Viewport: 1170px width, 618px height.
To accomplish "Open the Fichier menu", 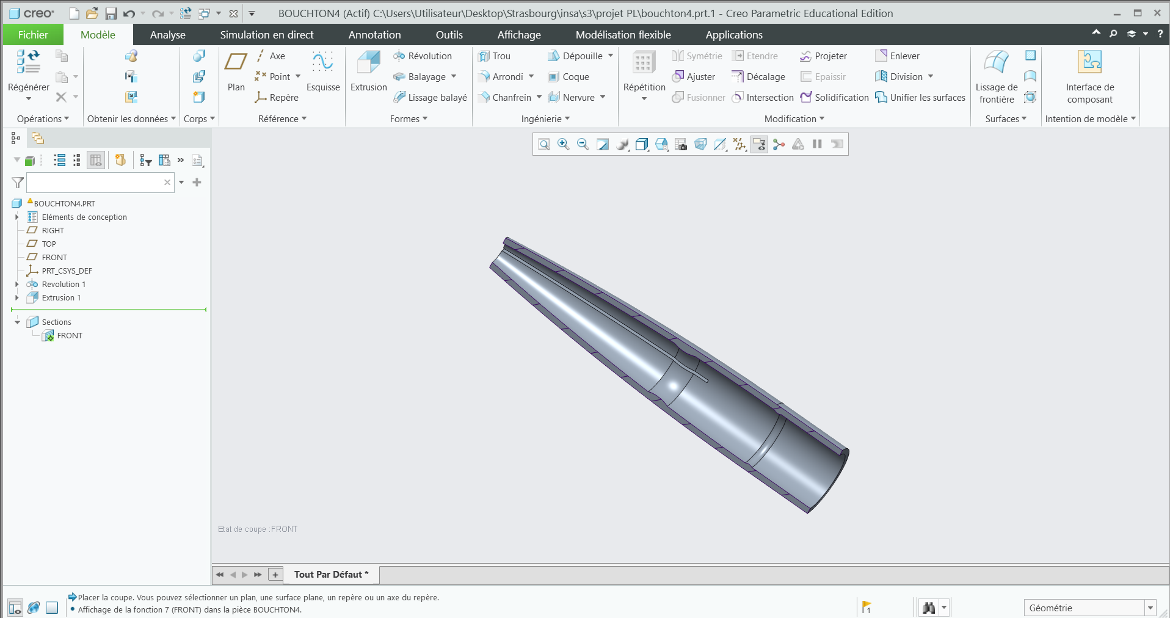I will (33, 35).
